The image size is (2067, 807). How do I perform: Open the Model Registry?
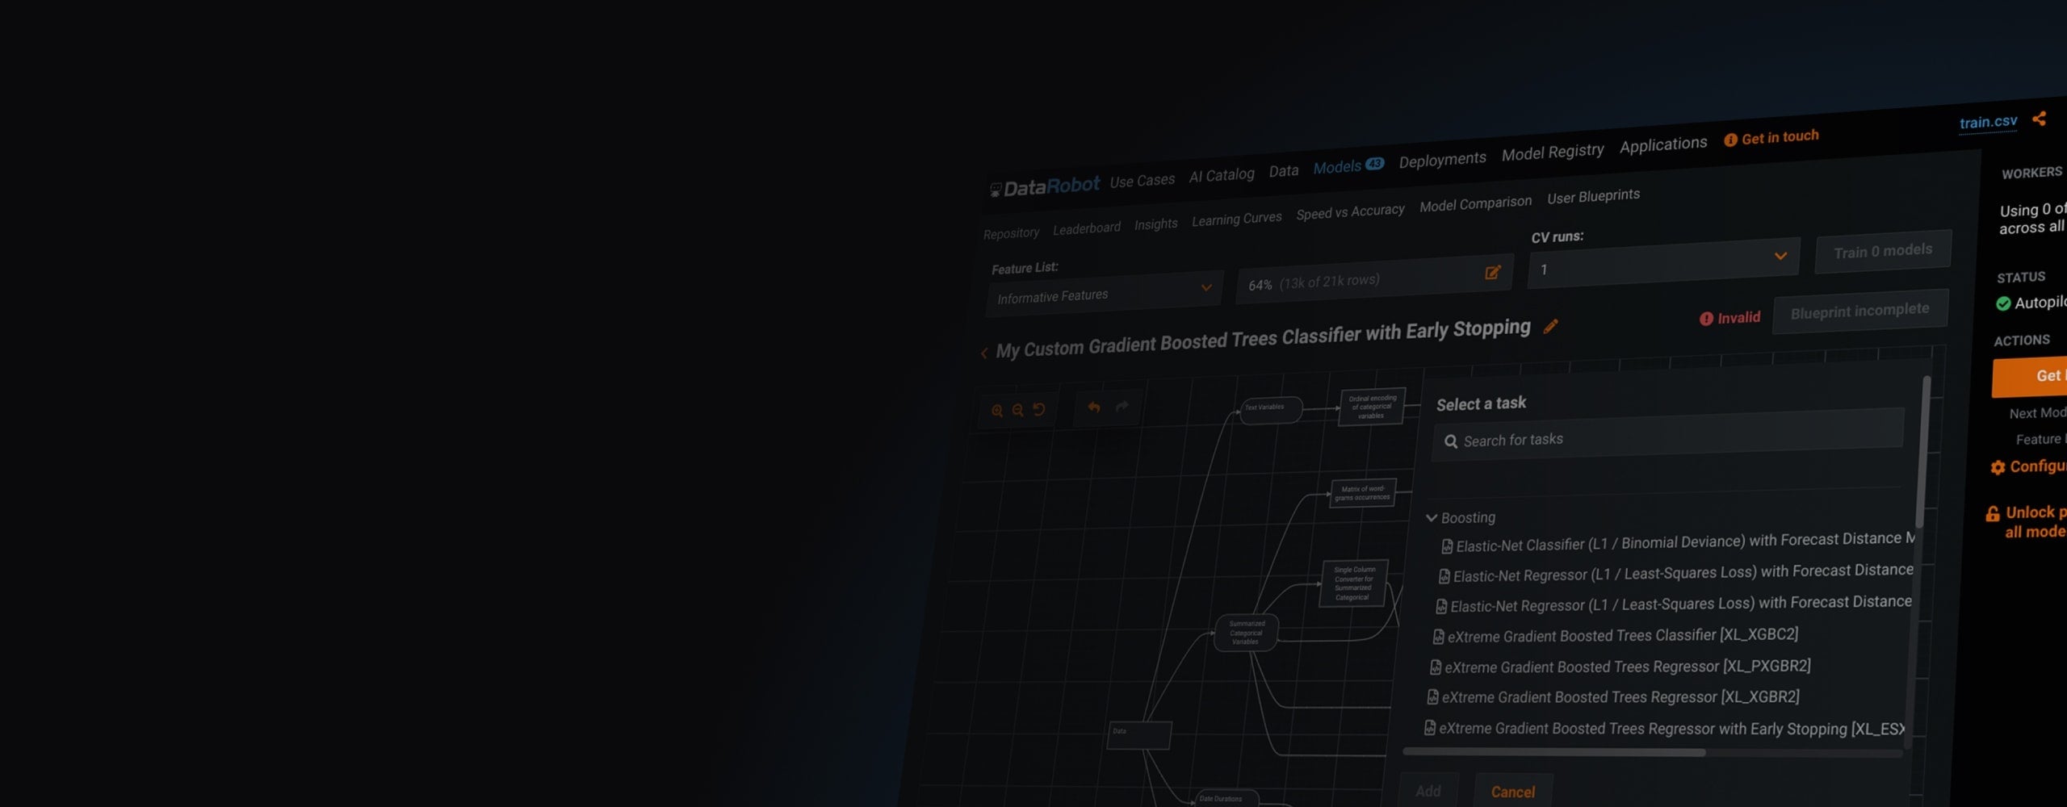pyautogui.click(x=1553, y=152)
